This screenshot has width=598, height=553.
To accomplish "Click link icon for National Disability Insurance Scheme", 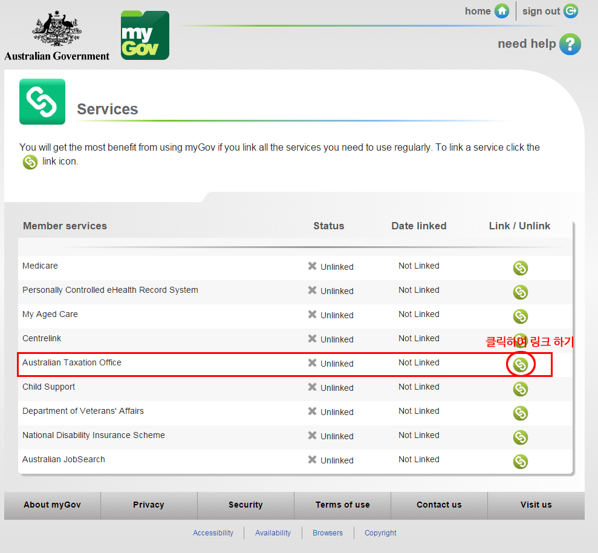I will pos(520,437).
